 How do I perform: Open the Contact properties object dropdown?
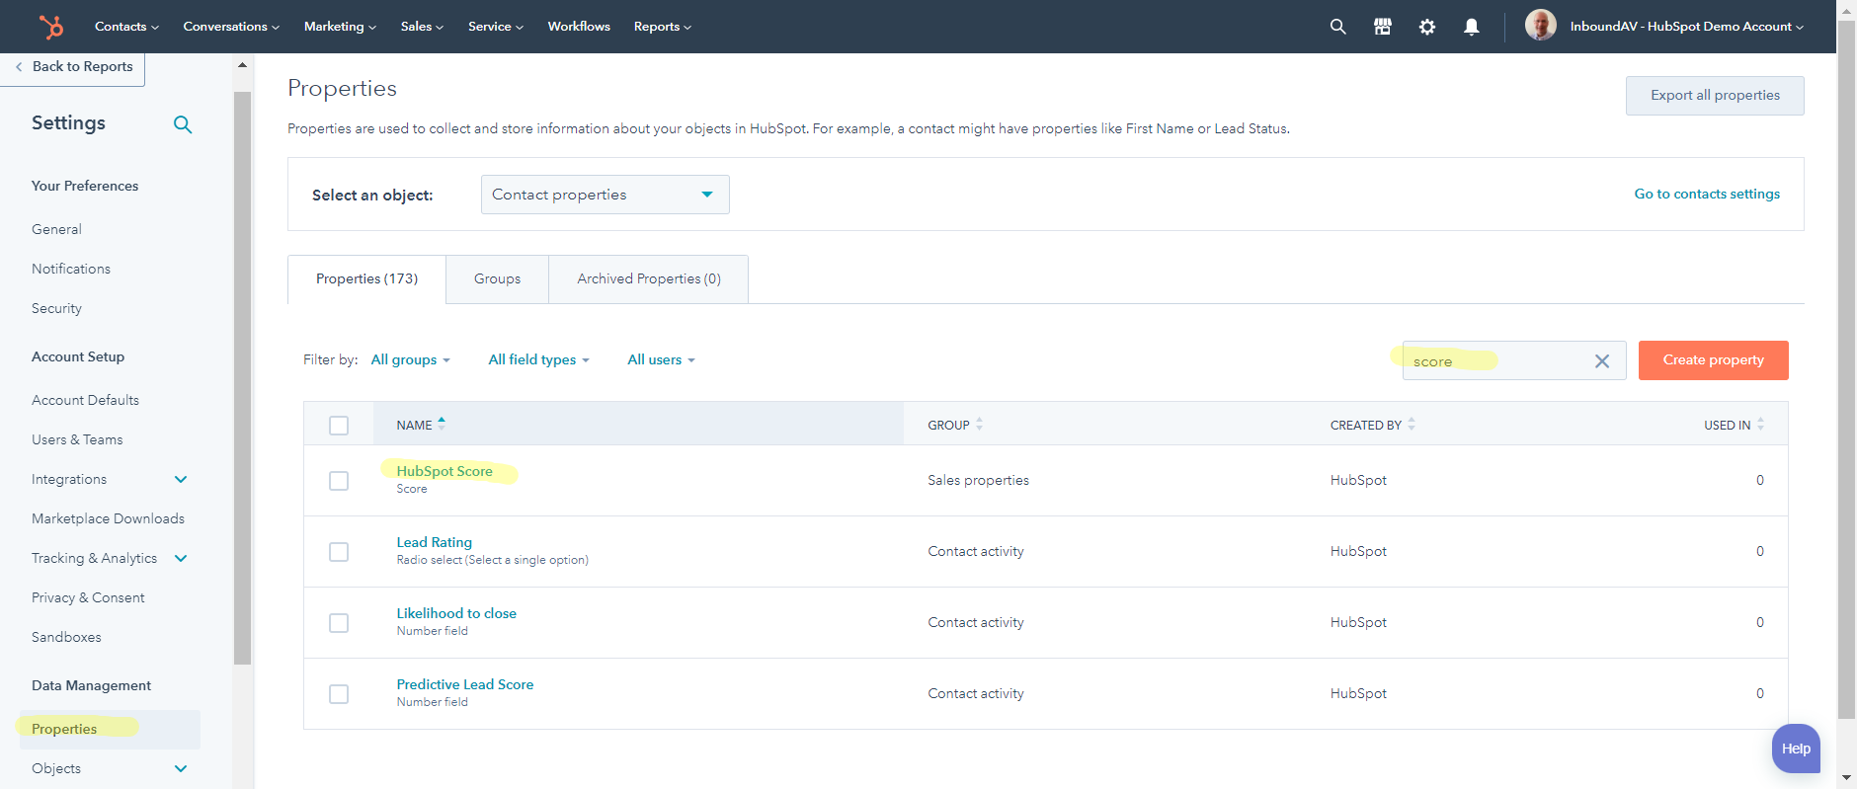click(x=605, y=195)
